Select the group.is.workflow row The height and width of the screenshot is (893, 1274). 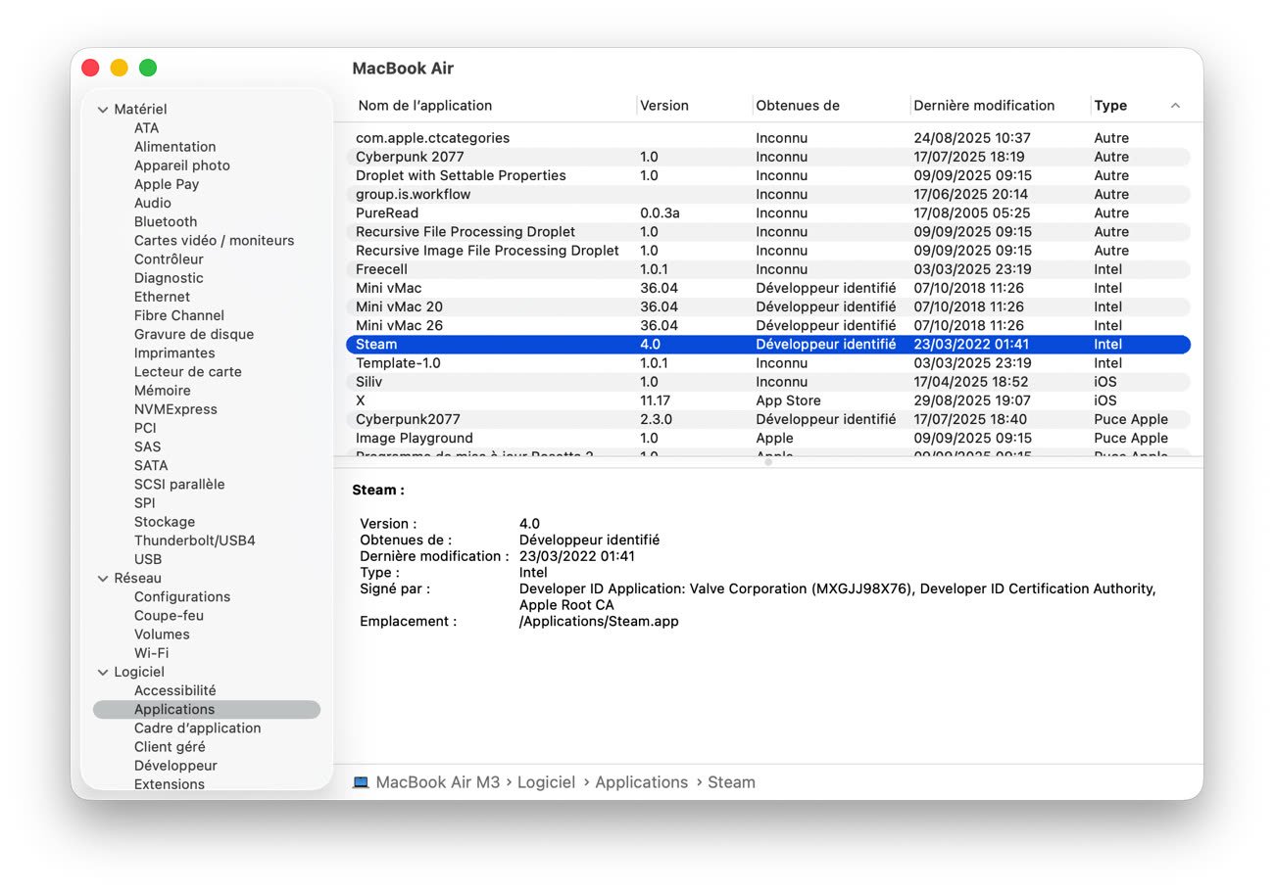[x=768, y=194]
